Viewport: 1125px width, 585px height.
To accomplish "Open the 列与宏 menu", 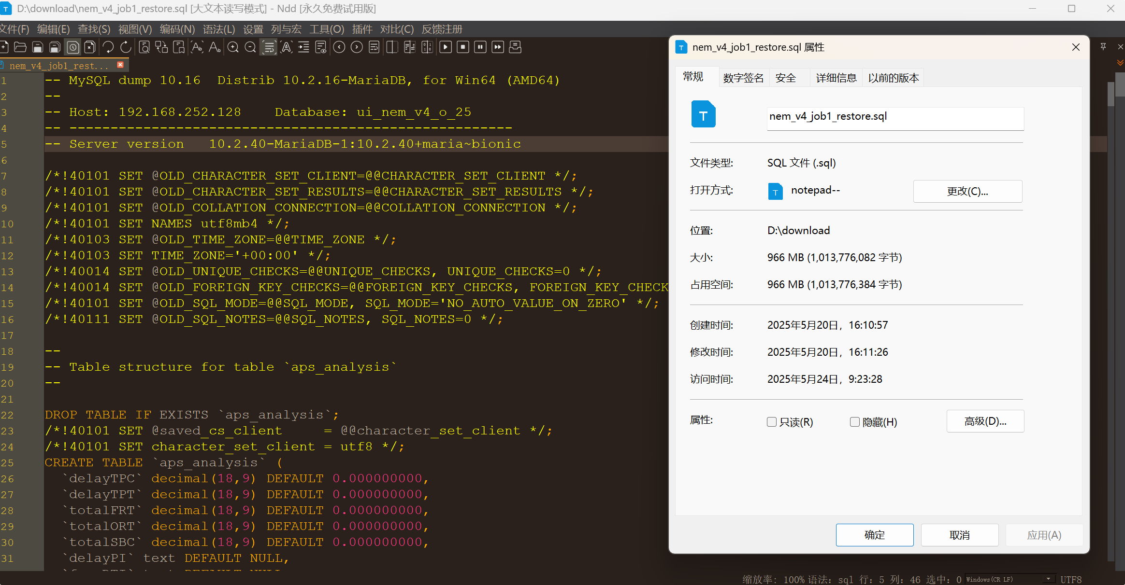I will pyautogui.click(x=286, y=29).
